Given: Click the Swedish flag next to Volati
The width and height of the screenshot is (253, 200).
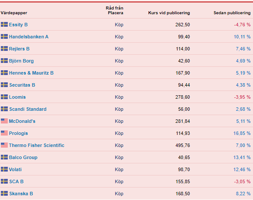Looking at the screenshot, I should click(4, 169).
